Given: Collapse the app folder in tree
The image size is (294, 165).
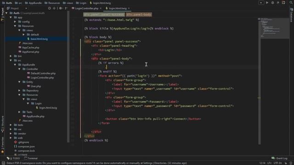Looking at the screenshot, I should [x=11, y=17].
